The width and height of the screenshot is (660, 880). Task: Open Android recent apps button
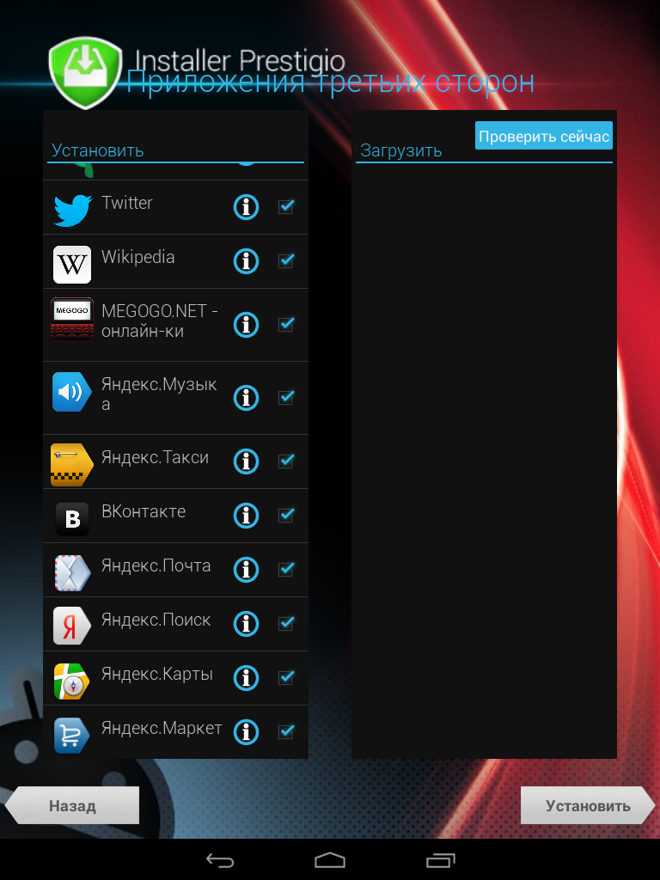tap(440, 860)
